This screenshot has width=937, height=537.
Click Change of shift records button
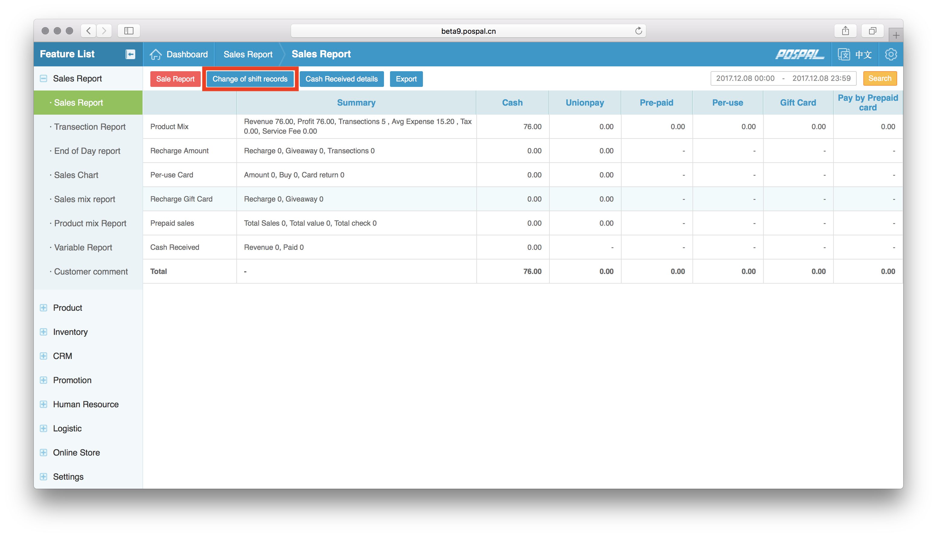click(x=250, y=79)
